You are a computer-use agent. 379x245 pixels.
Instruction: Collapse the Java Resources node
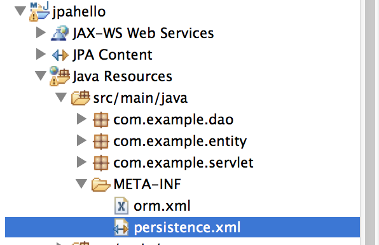(41, 76)
